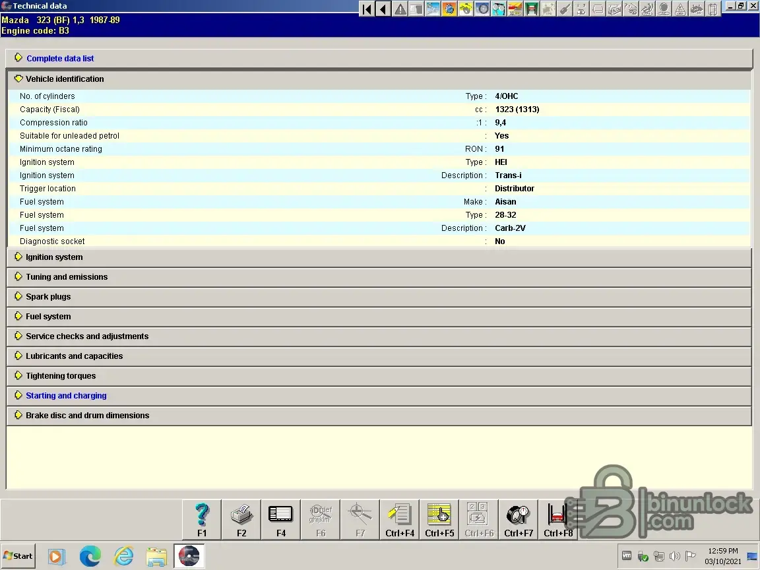Launch Microsoft Edge from the taskbar
Viewport: 760px width, 570px height.
(x=90, y=556)
